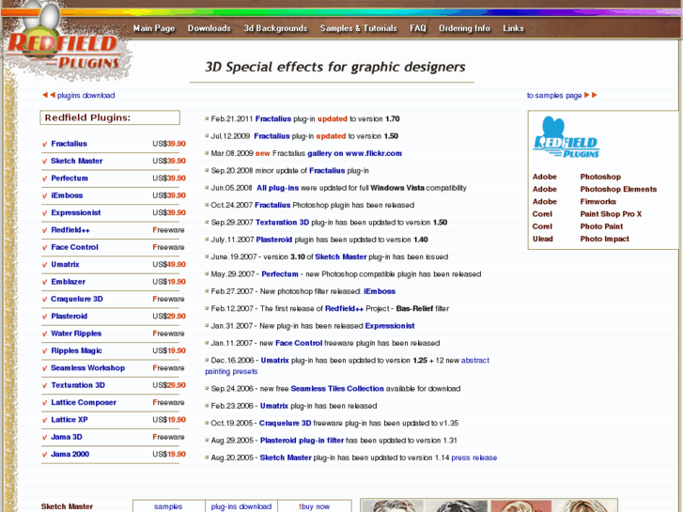683x512 pixels.
Task: Open the Main Page menu item
Action: (154, 28)
